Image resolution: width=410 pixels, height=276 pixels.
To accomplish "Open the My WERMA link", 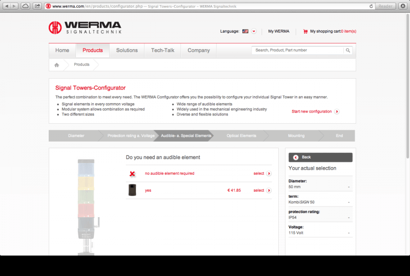I will click(279, 31).
